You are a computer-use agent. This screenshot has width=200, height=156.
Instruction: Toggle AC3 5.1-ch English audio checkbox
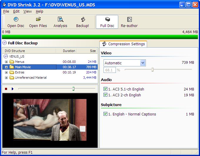pos(105,89)
